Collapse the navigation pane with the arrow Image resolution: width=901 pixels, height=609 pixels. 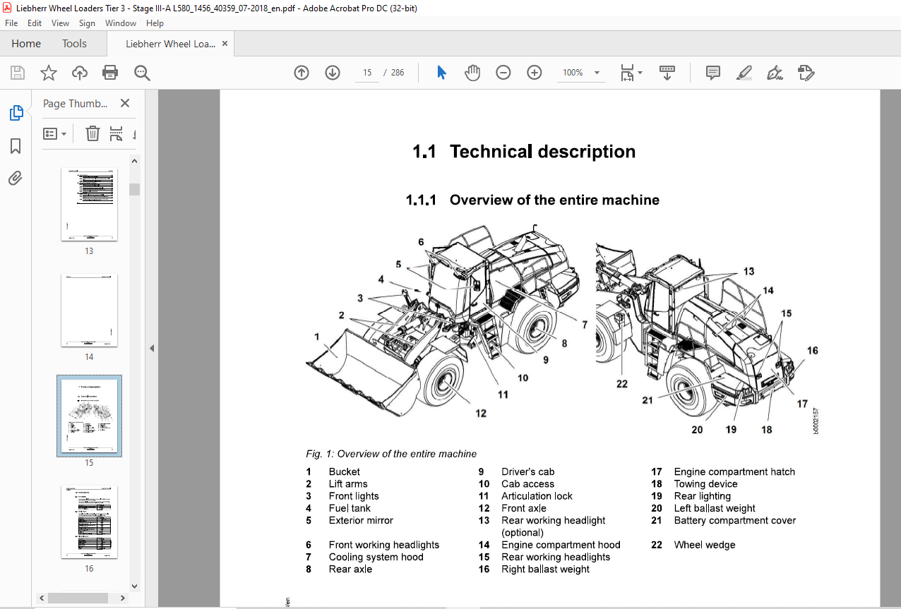click(x=151, y=348)
